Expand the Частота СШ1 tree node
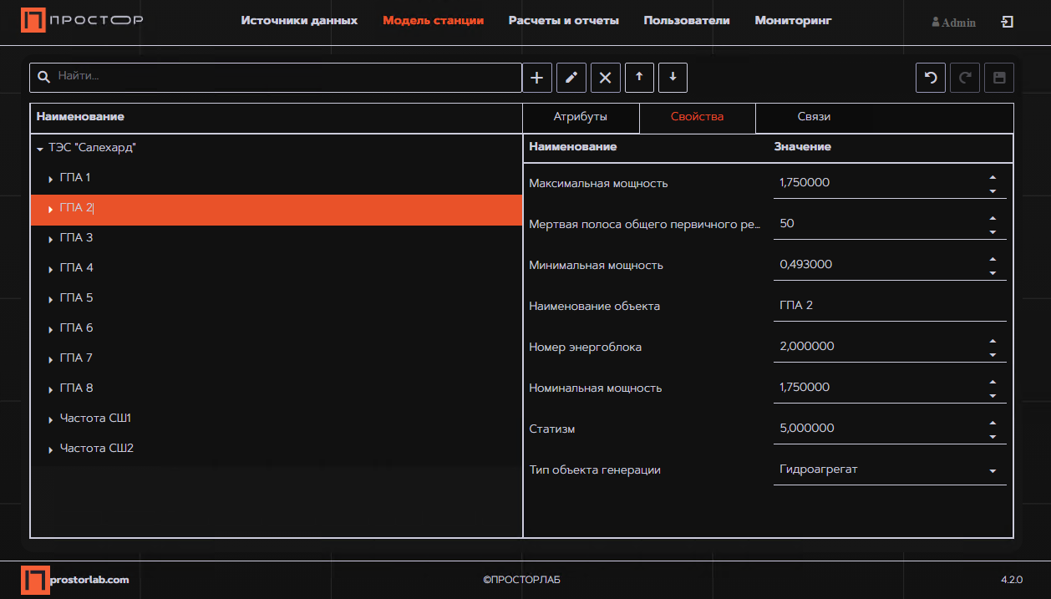This screenshot has height=599, width=1051. [x=51, y=419]
